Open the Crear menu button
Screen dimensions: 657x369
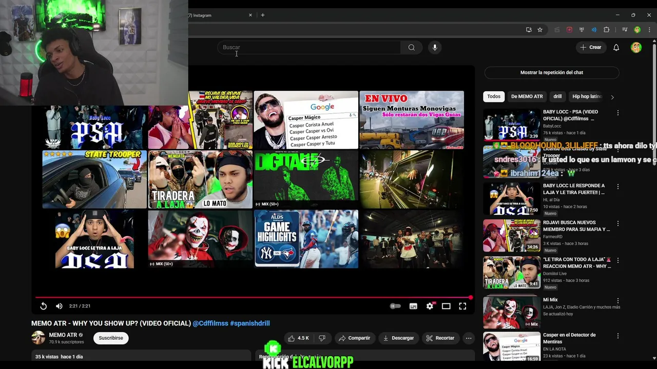591,47
